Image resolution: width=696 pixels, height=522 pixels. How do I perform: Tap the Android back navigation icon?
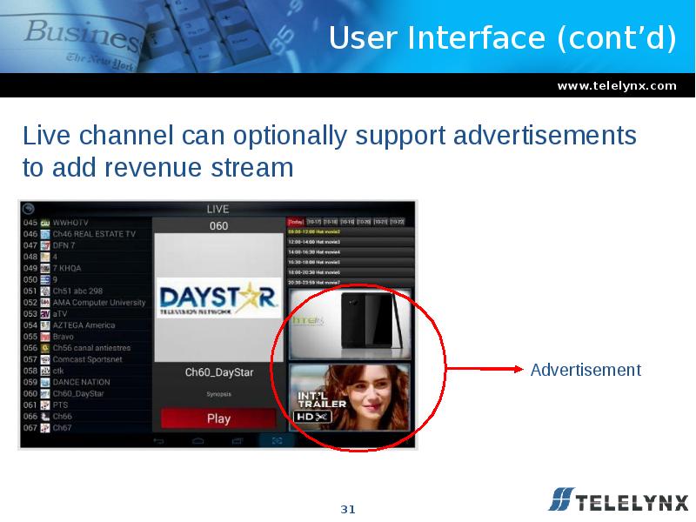(158, 441)
